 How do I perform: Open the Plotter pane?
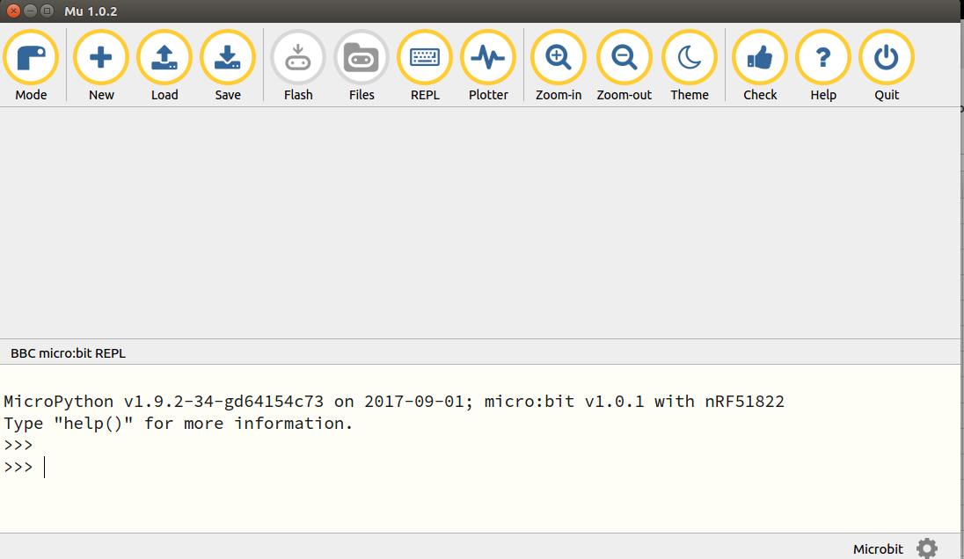click(x=488, y=66)
